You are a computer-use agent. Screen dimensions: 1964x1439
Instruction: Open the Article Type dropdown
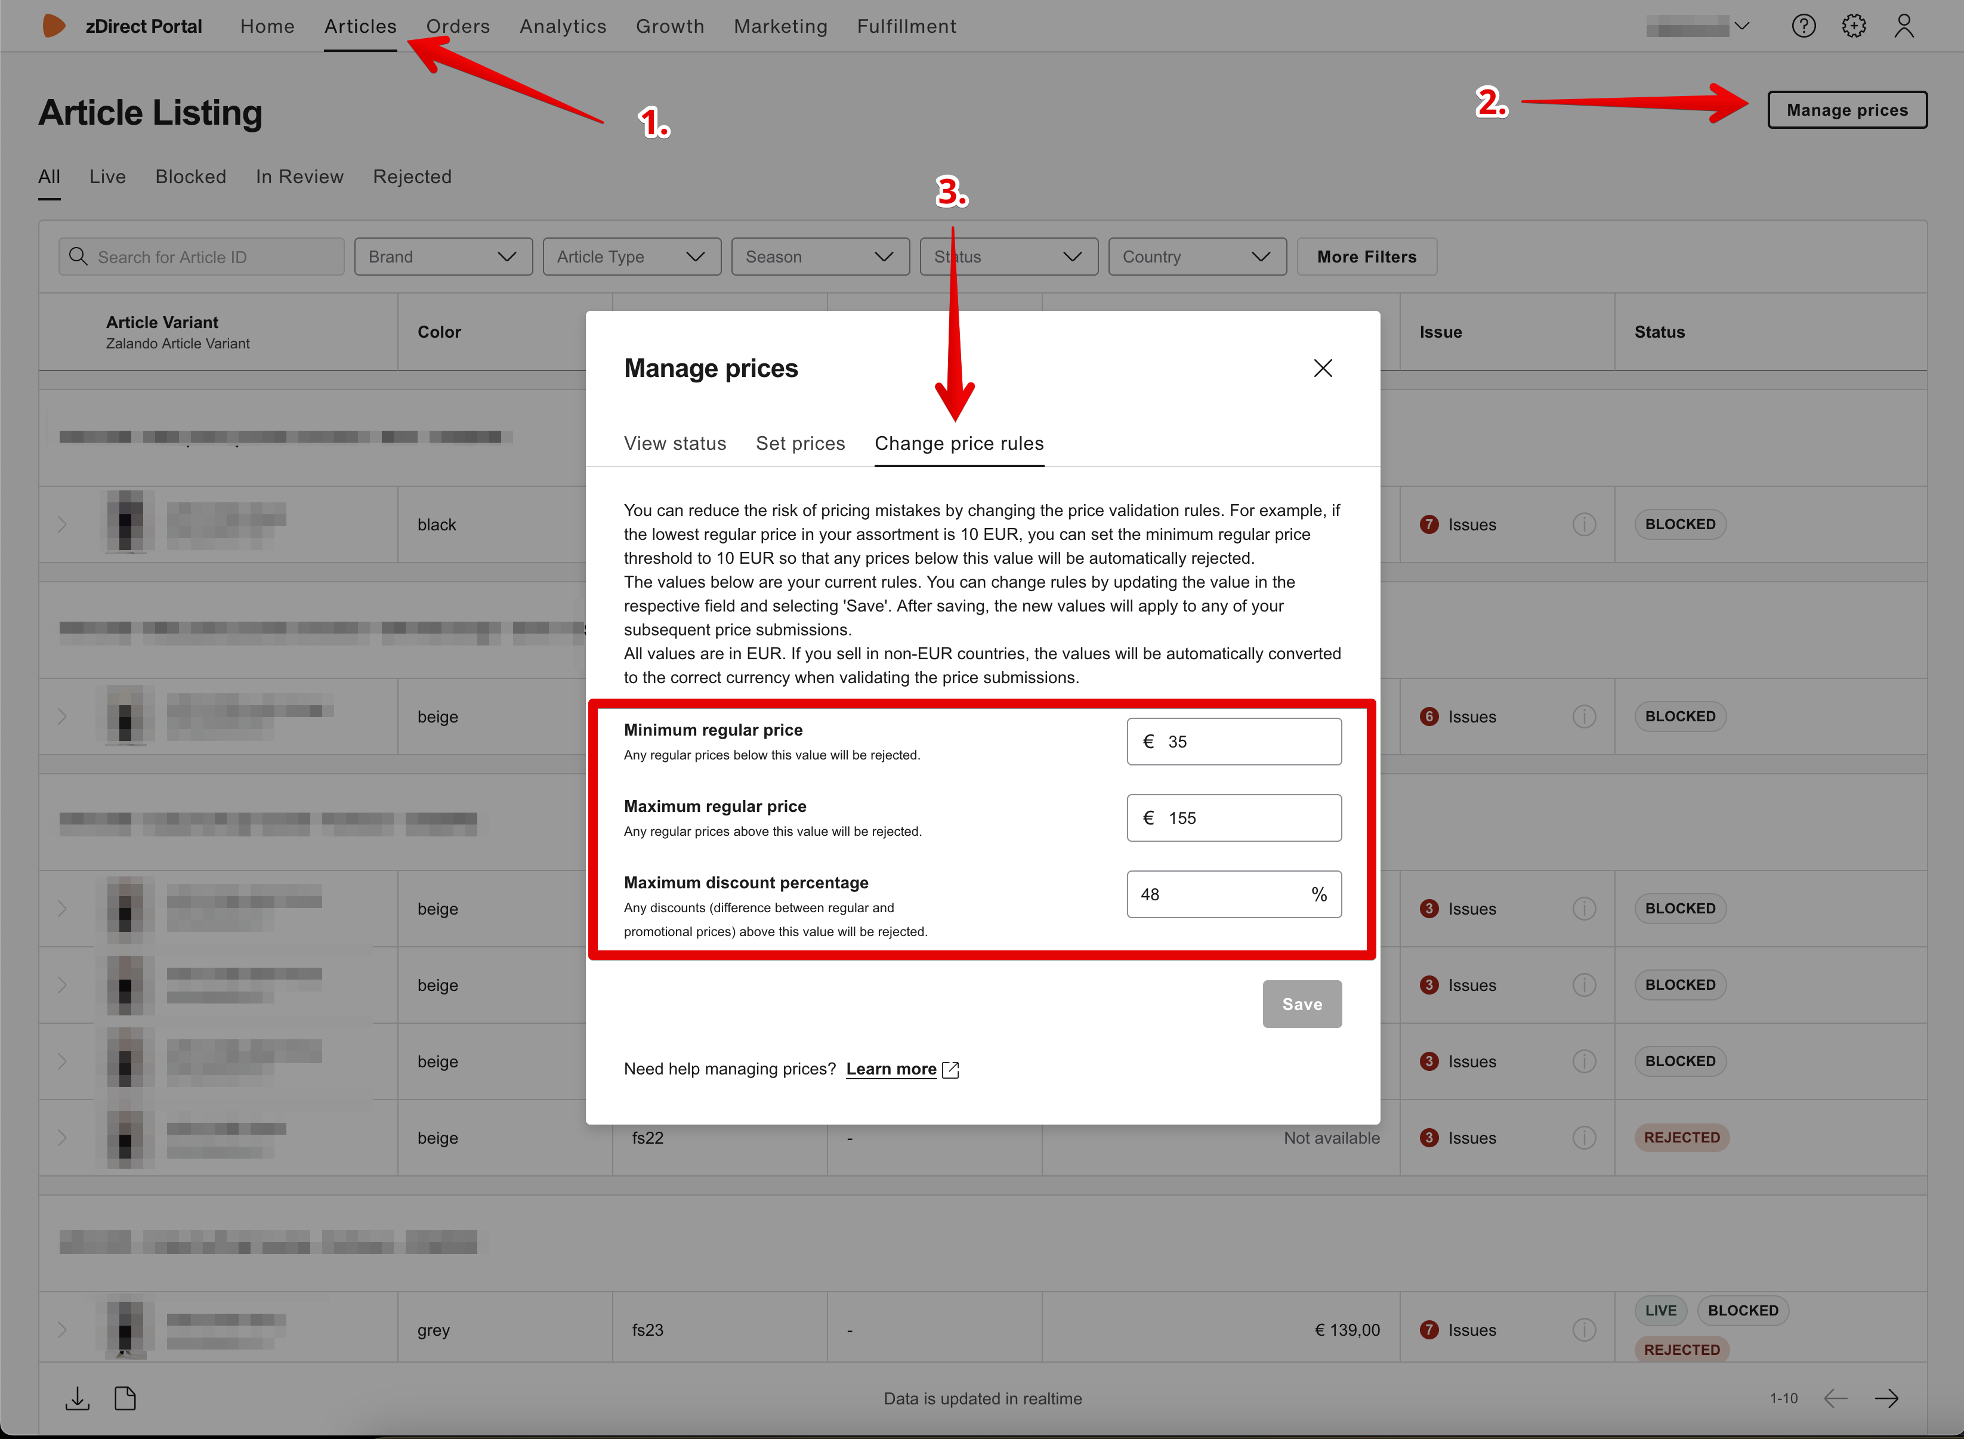(631, 257)
